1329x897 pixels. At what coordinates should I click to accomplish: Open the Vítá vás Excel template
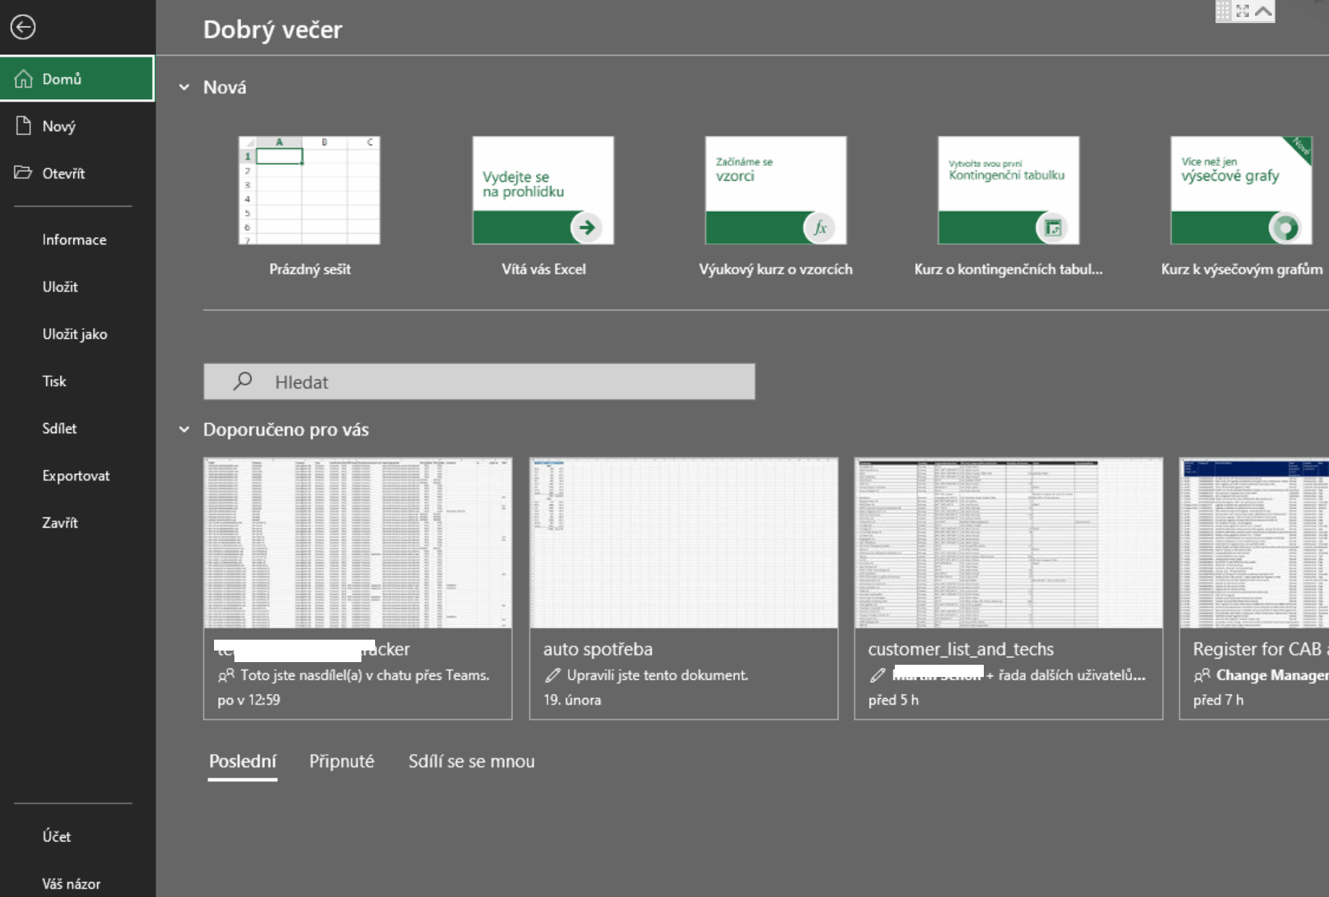(544, 191)
